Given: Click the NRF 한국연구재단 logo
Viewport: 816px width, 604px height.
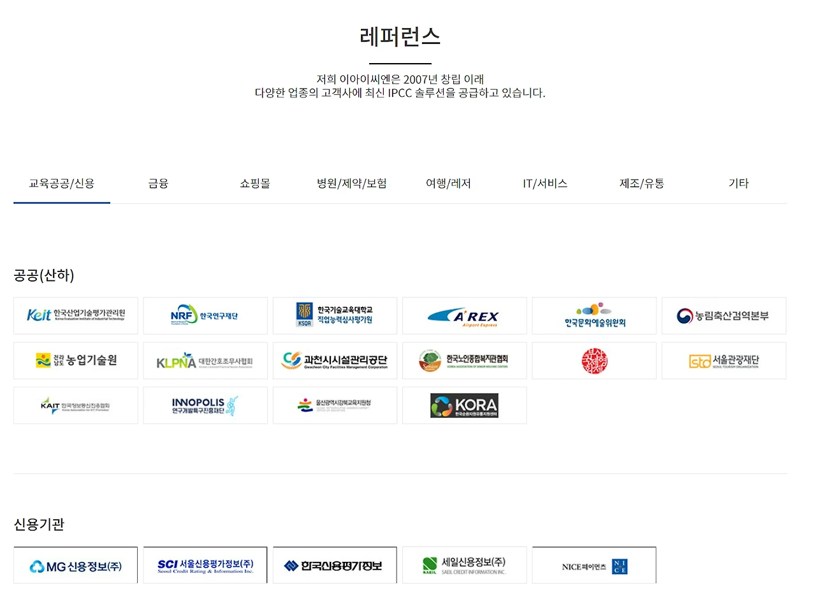Looking at the screenshot, I should (x=205, y=315).
